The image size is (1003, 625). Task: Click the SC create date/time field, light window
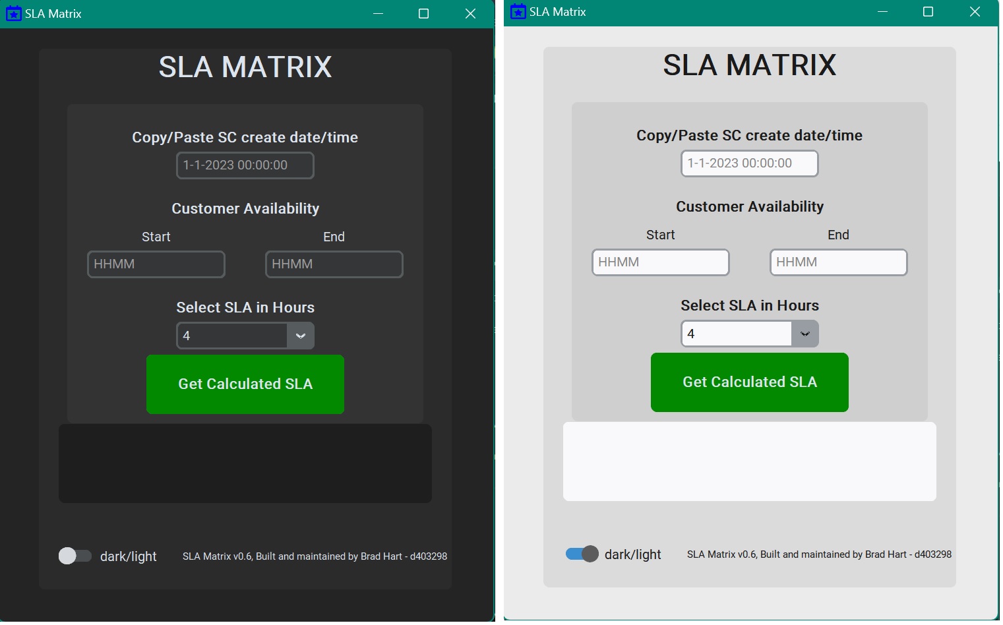pos(749,164)
